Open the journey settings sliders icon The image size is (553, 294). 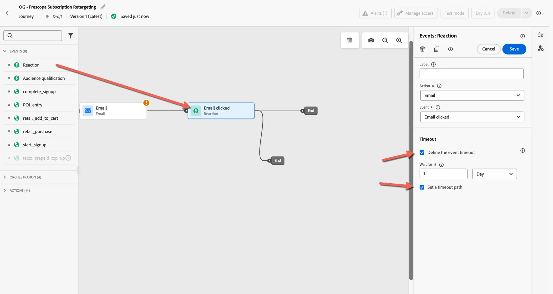point(541,35)
